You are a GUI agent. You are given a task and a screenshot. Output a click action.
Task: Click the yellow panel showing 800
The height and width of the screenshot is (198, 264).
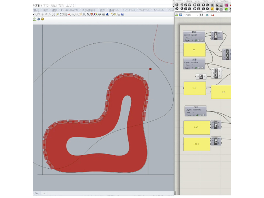pyautogui.click(x=197, y=127)
